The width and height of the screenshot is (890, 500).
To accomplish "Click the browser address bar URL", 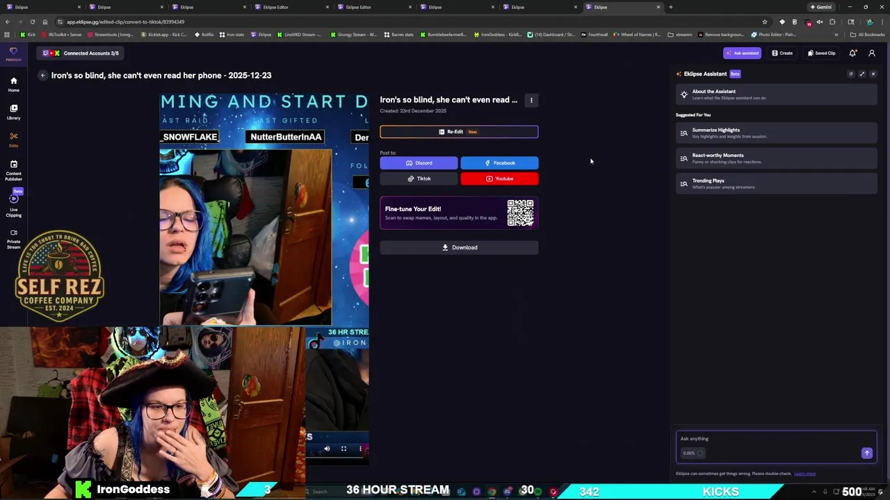I will coord(125,22).
